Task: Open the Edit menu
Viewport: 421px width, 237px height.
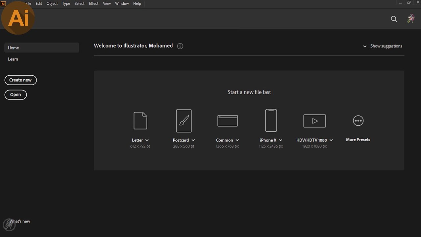Action: [x=39, y=4]
